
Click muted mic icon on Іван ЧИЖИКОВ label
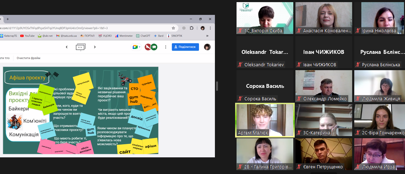click(299, 64)
